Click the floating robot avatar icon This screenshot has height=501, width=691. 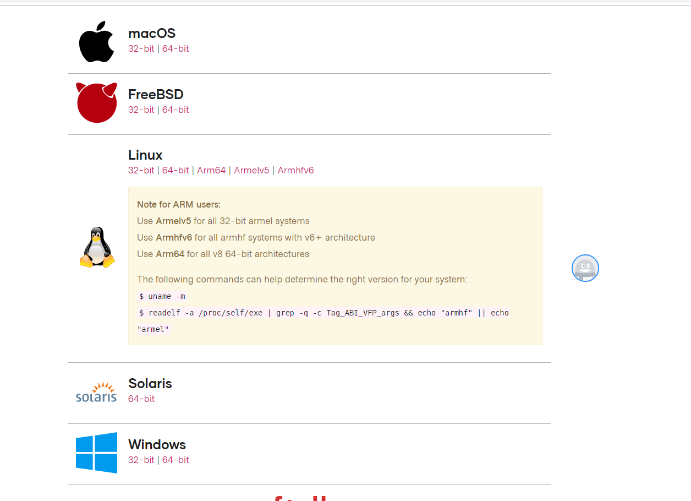(585, 268)
